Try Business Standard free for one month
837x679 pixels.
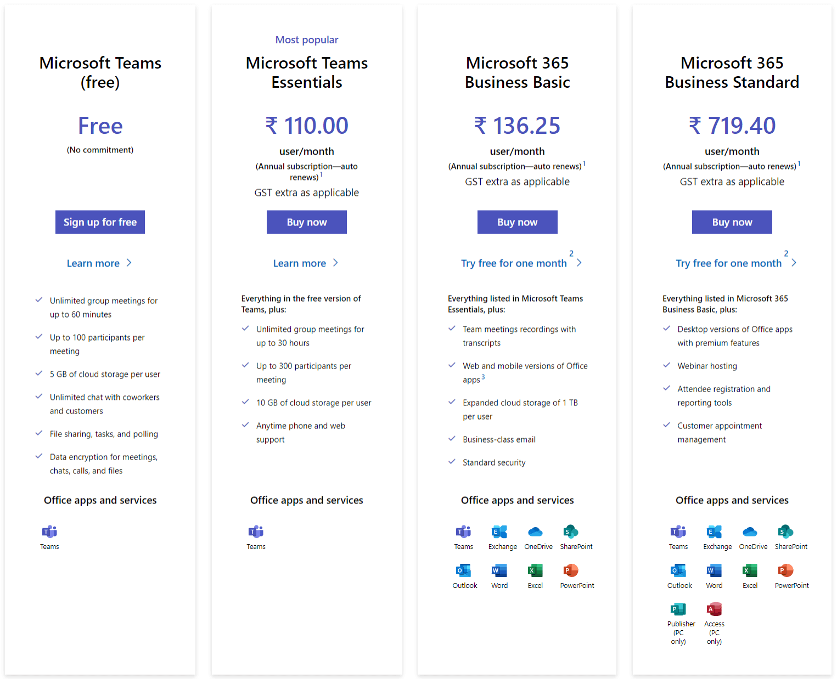(728, 263)
